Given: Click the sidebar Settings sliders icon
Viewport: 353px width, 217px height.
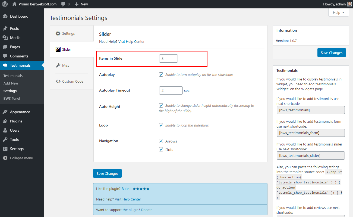Looking at the screenshot, I should coord(5,149).
